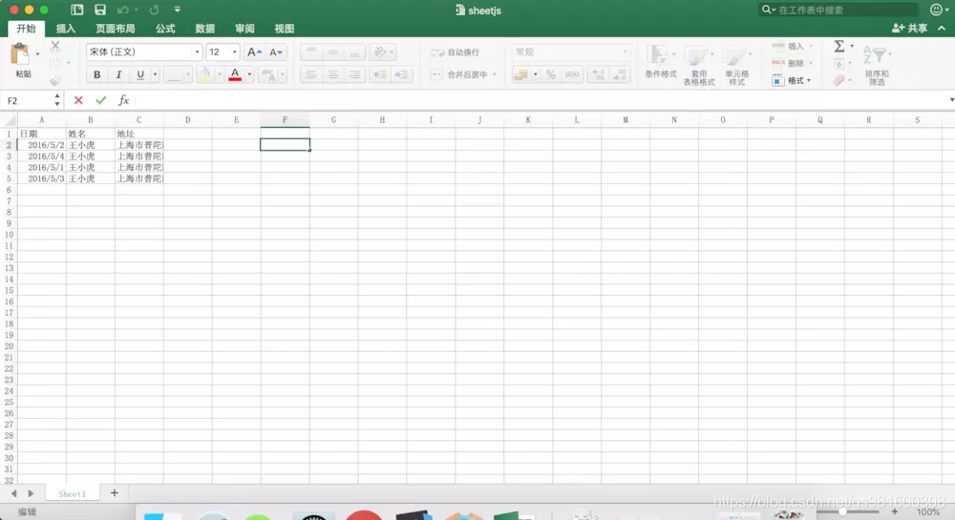This screenshot has width=955, height=520.
Task: Apply the red font color swatch
Action: point(235,74)
